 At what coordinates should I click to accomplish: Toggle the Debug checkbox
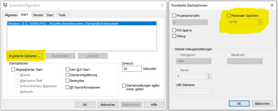coord(174,36)
